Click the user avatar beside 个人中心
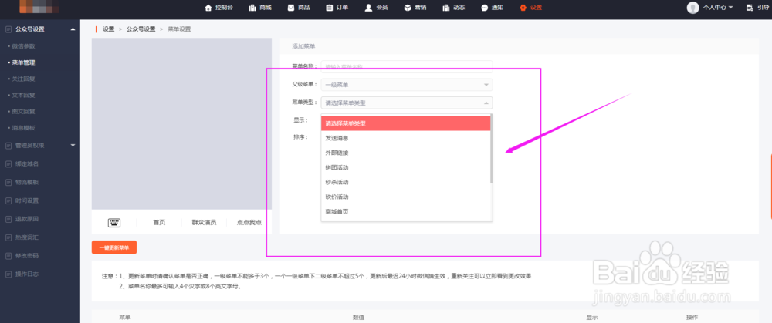Image resolution: width=772 pixels, height=323 pixels. point(692,8)
